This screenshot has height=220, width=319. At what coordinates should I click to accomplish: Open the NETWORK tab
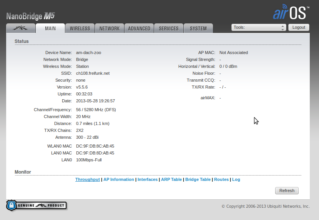[110, 28]
